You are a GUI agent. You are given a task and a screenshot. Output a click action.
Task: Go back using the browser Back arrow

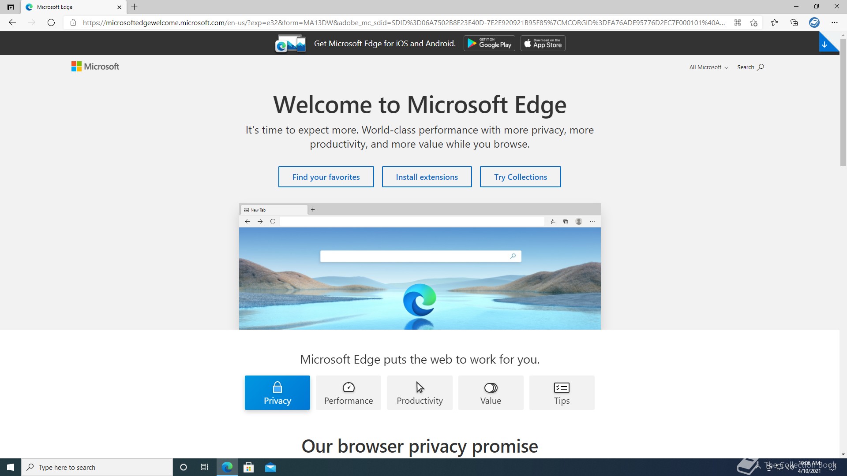[12, 22]
